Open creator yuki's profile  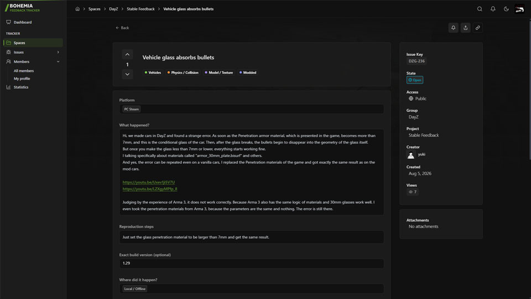click(x=421, y=154)
